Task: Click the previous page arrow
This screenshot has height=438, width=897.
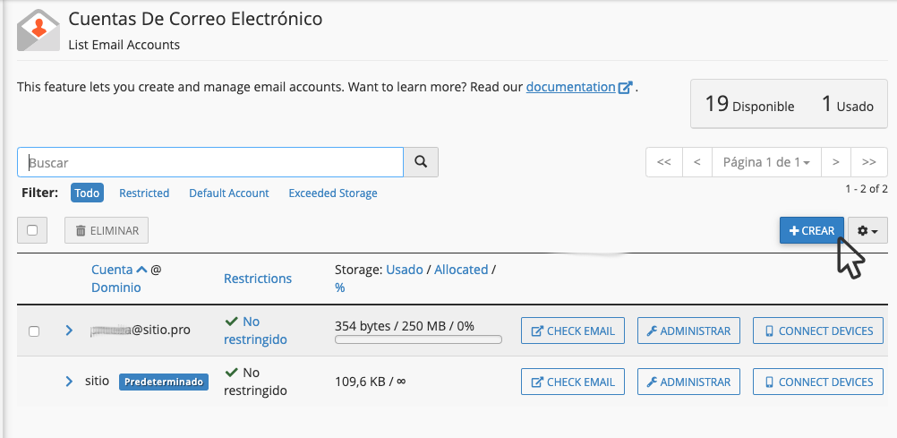Action: [x=697, y=163]
